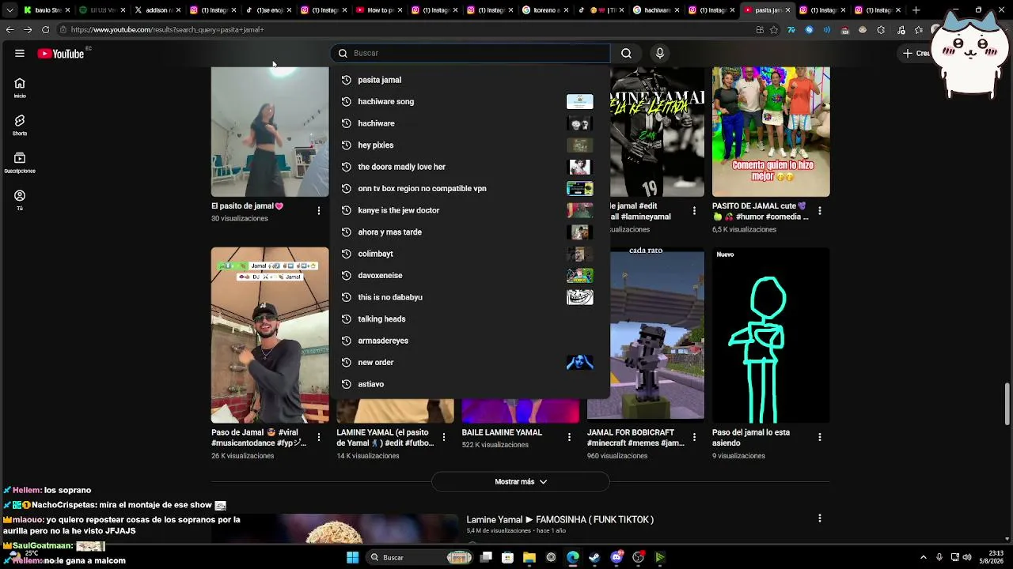This screenshot has width=1013, height=569.
Task: Select 'talking heads' from suggestions
Action: (x=470, y=318)
